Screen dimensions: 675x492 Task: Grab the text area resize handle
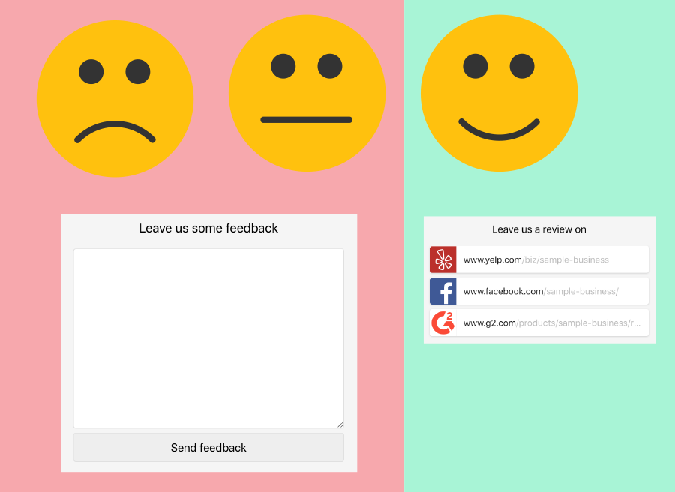coord(340,424)
